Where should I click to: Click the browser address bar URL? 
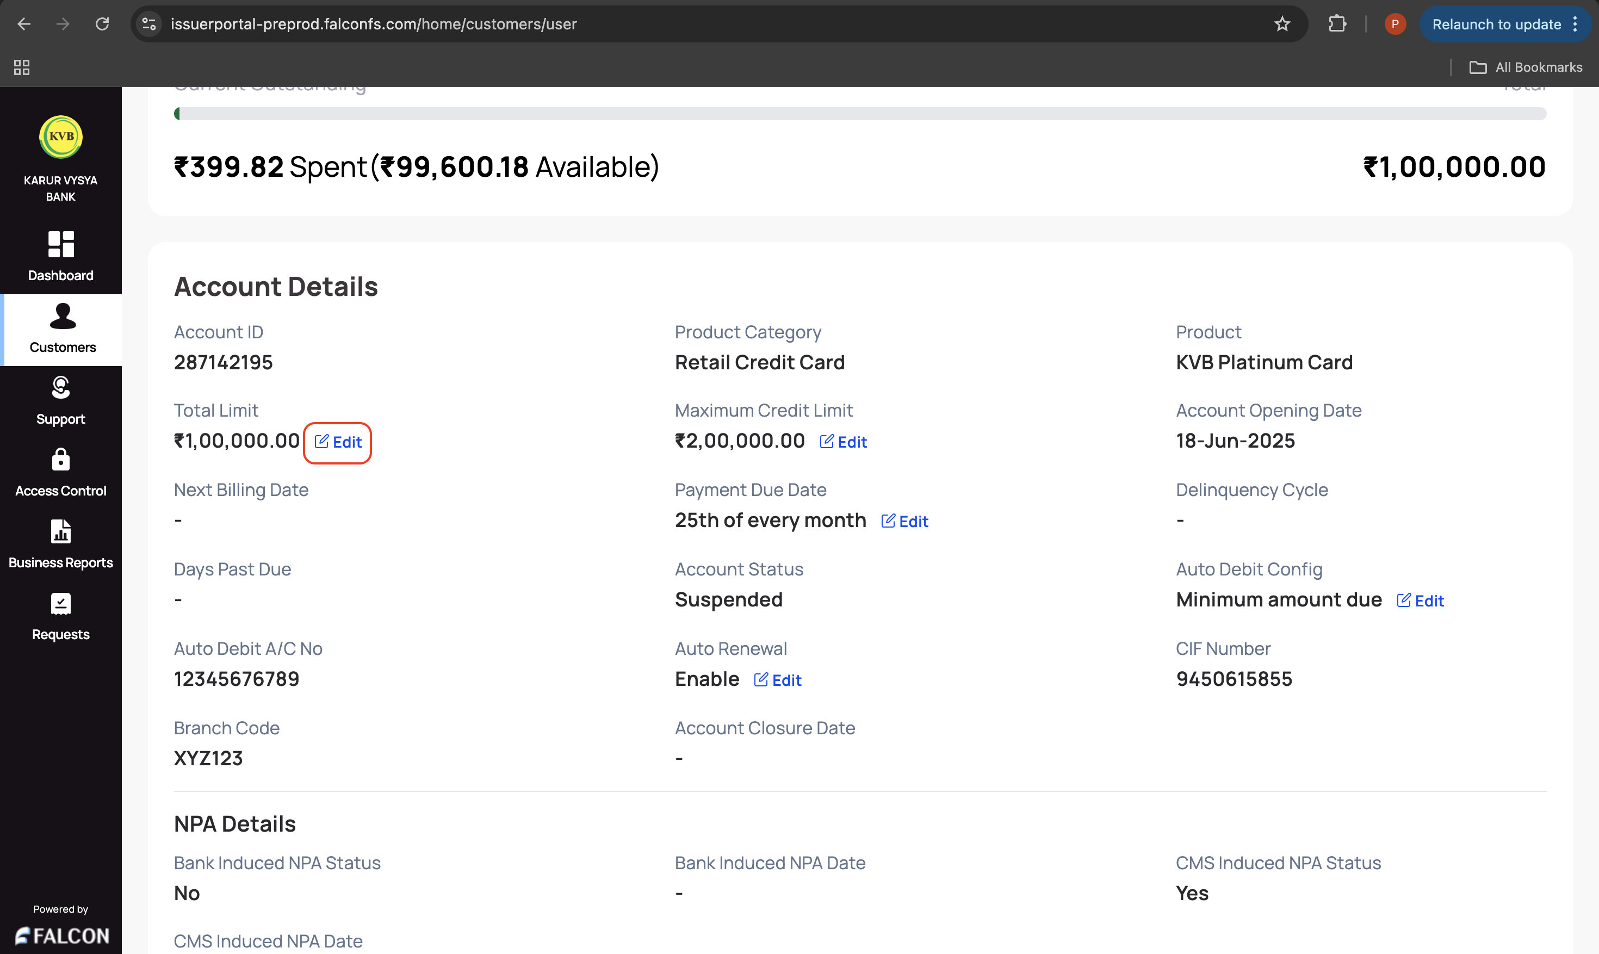pyautogui.click(x=374, y=24)
